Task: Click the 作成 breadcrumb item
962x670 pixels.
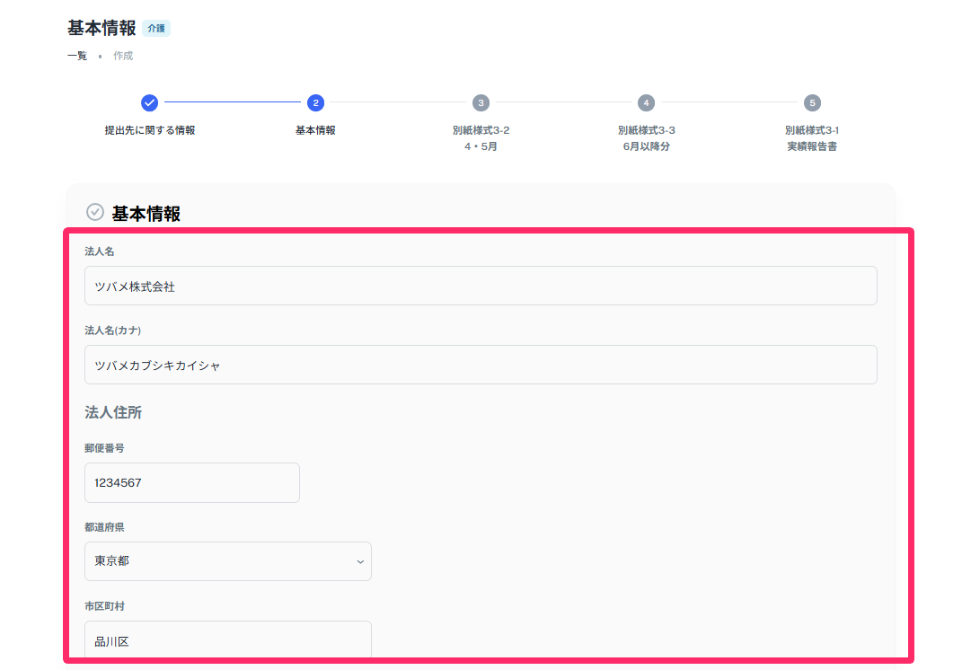Action: click(x=123, y=56)
